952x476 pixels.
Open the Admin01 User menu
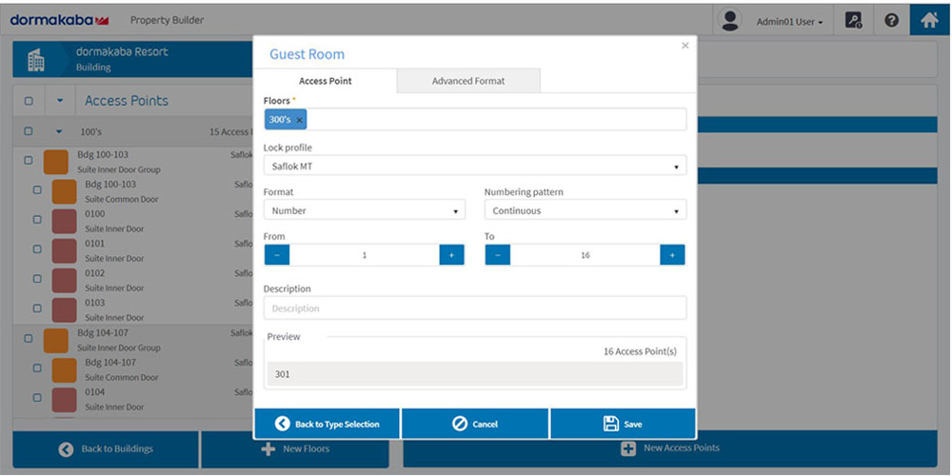[x=788, y=21]
